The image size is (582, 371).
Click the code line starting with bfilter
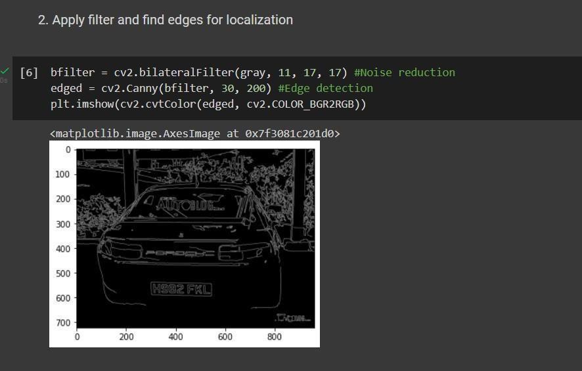click(x=252, y=72)
